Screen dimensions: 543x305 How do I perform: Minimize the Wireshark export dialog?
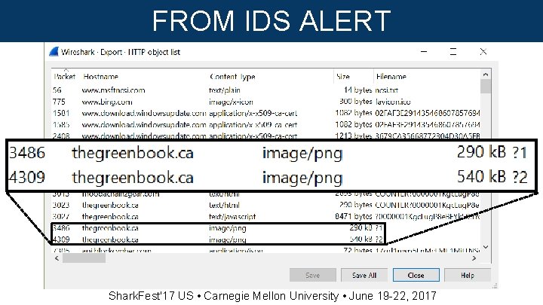coord(424,52)
